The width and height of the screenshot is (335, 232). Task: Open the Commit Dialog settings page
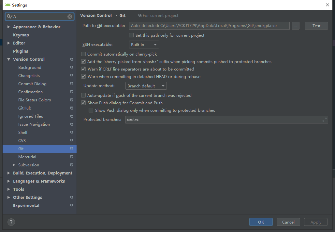click(32, 84)
